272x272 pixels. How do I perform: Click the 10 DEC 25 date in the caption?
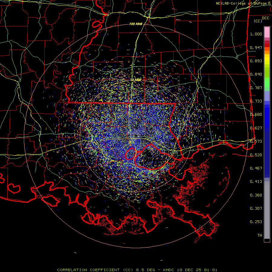click(189, 270)
